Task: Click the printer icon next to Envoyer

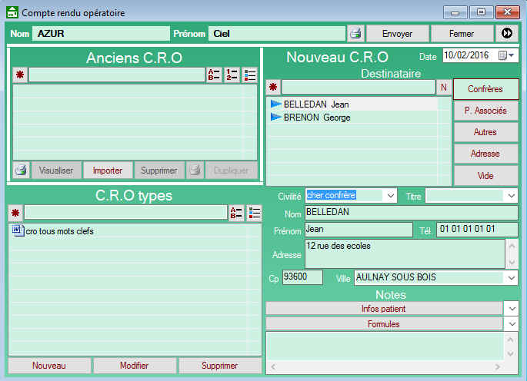Action: 355,34
